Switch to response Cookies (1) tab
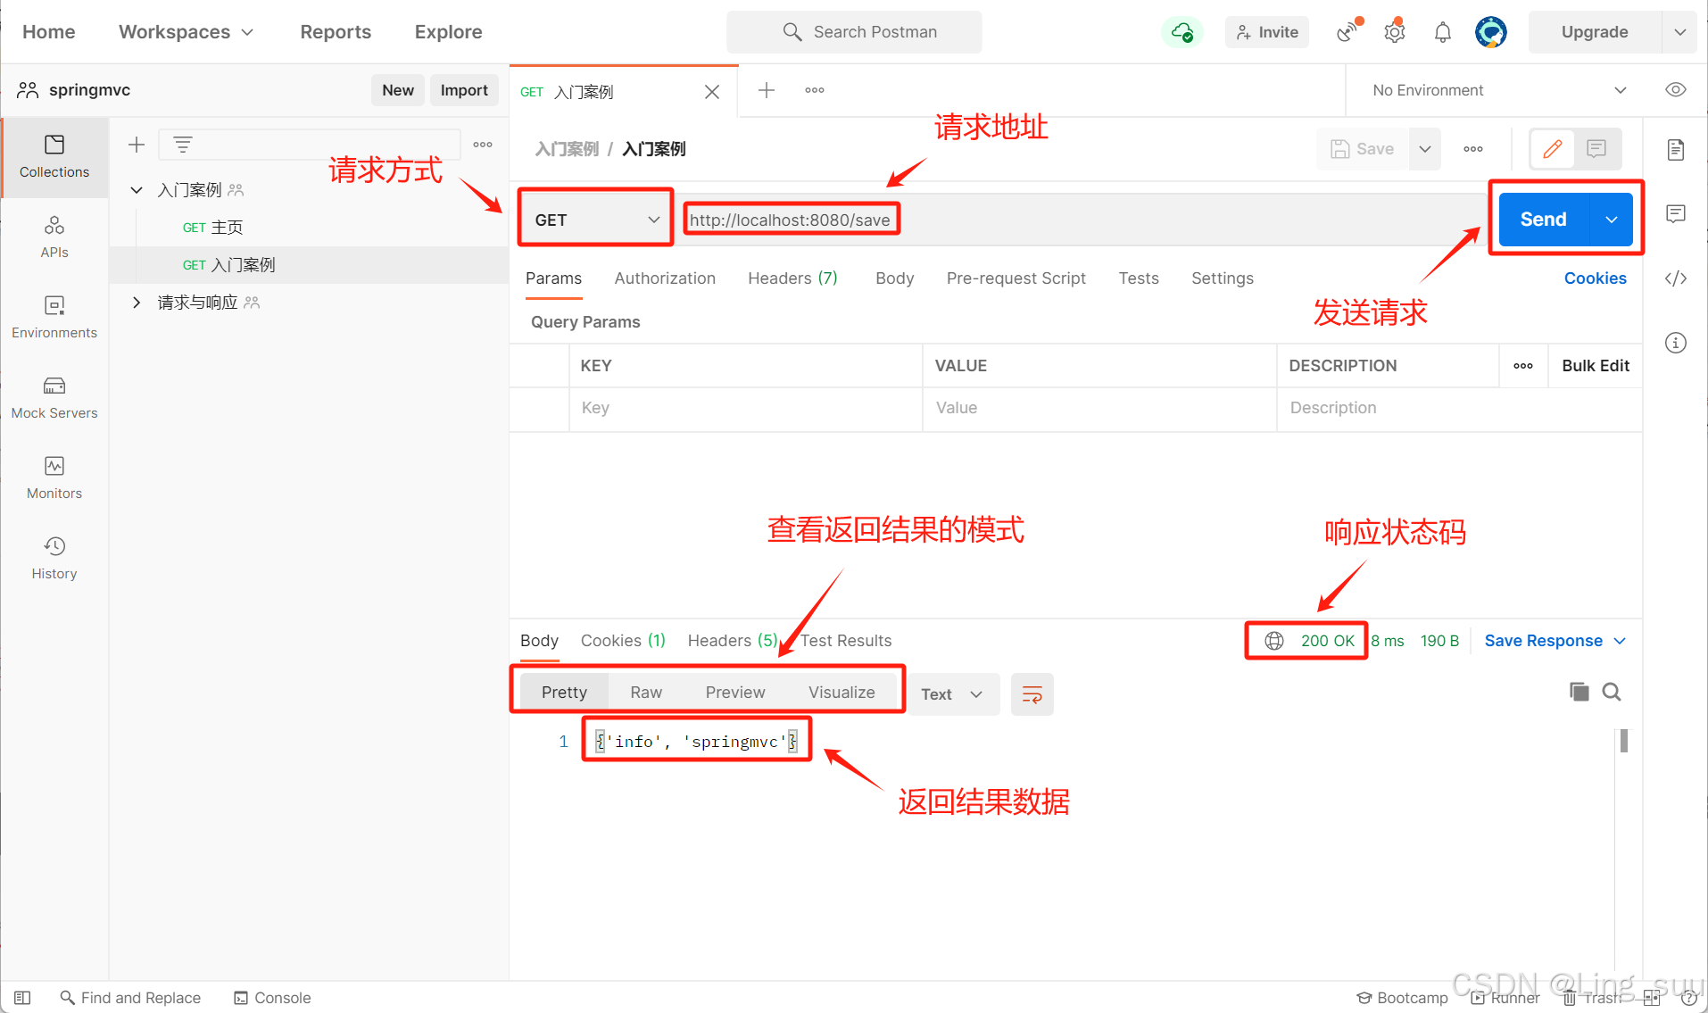The width and height of the screenshot is (1708, 1013). 623,641
